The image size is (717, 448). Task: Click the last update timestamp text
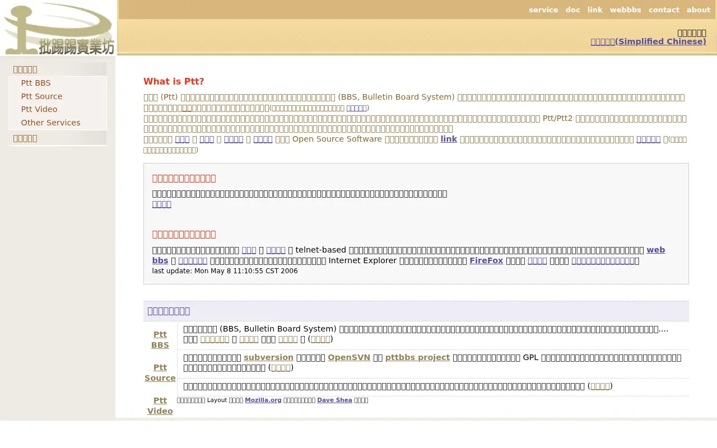click(225, 271)
